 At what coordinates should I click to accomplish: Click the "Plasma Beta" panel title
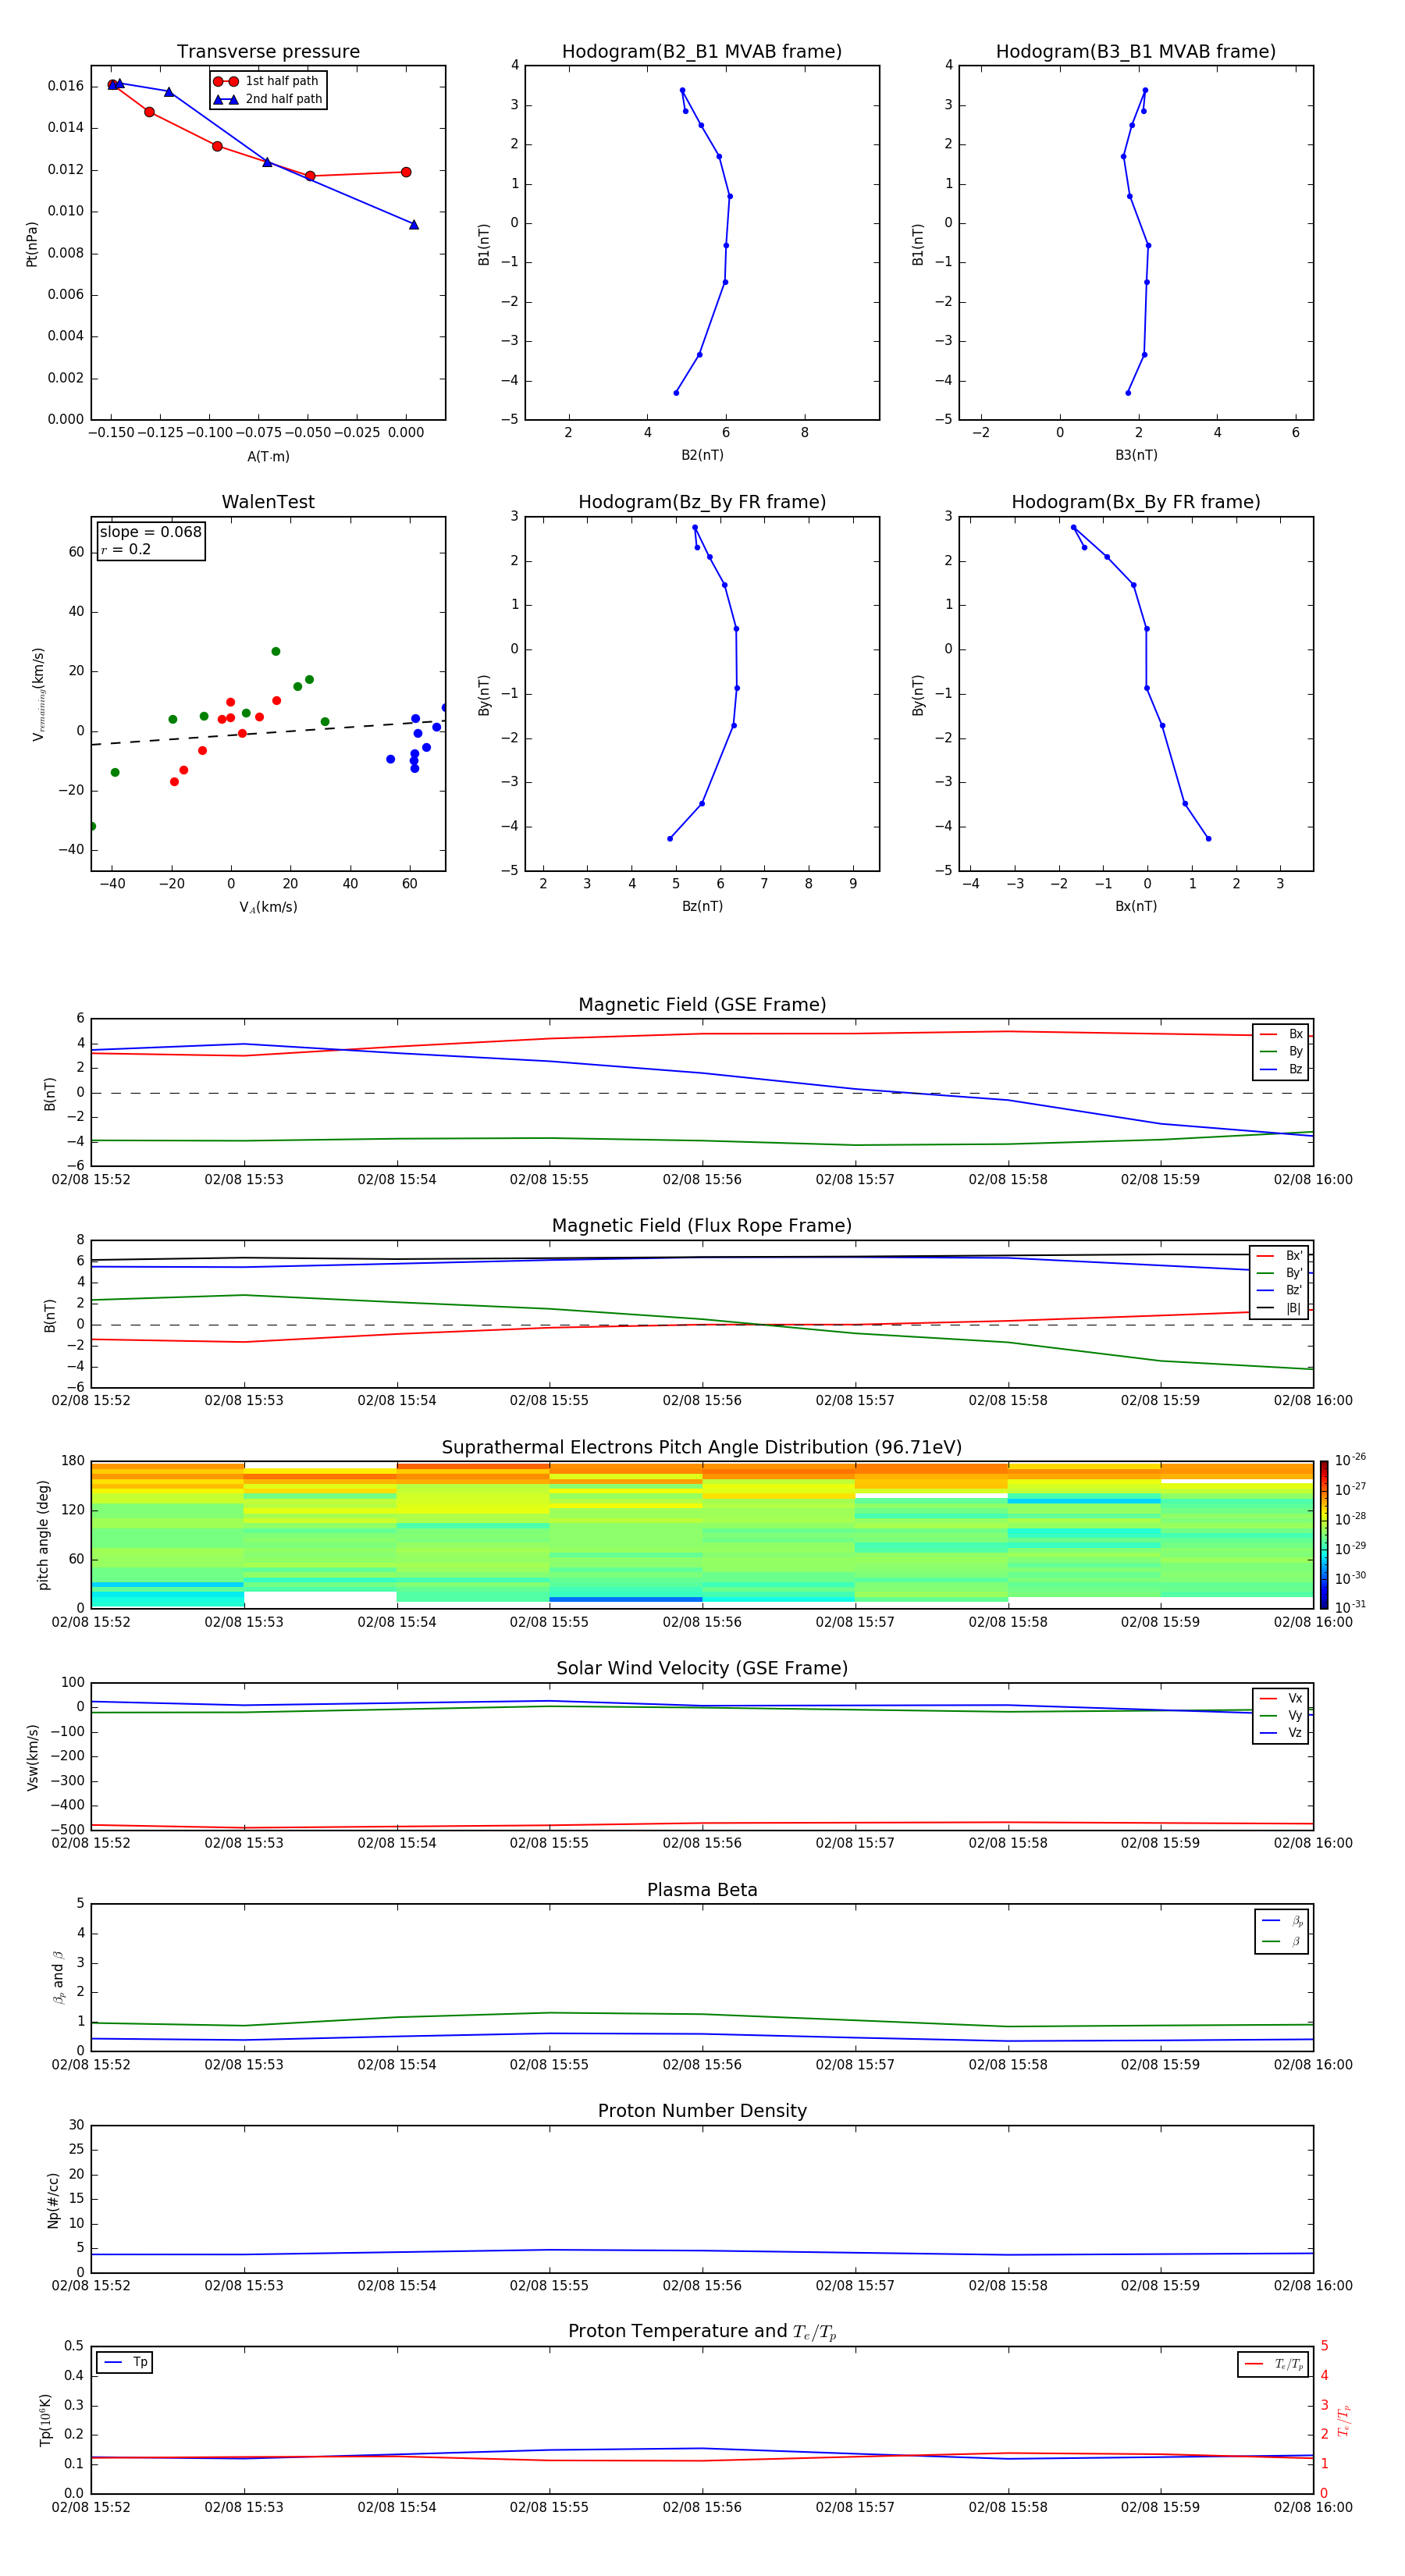tap(702, 1891)
